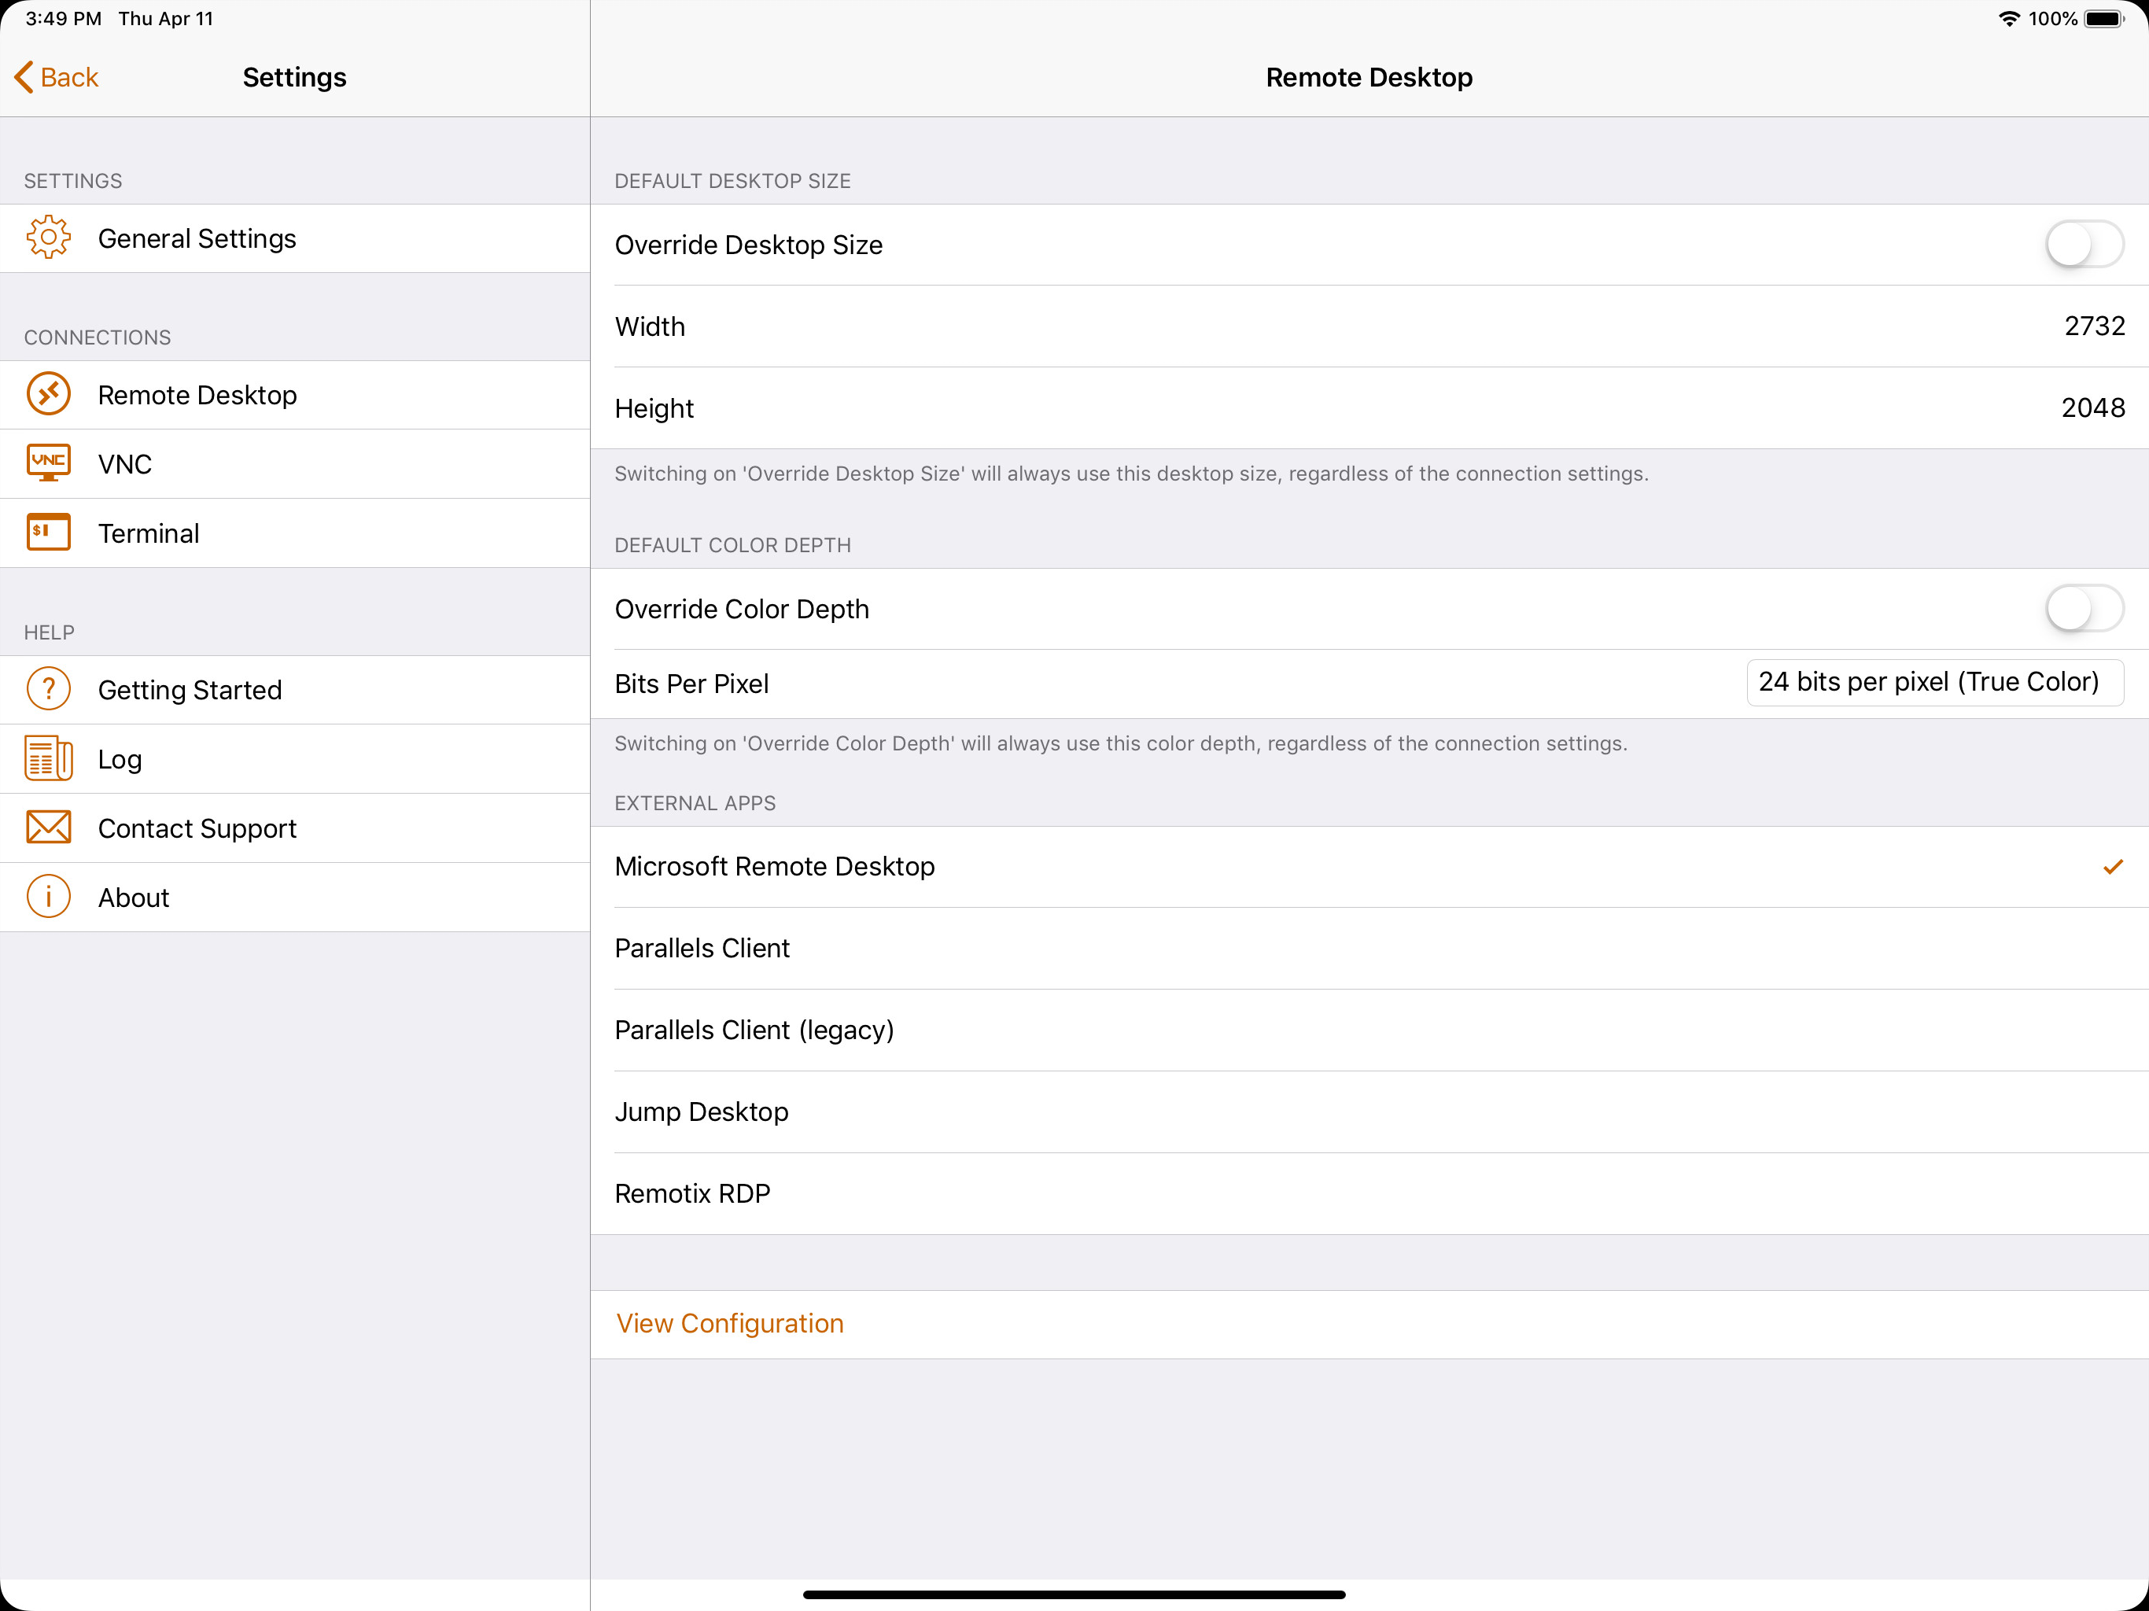Tap the battery indicator icon

pos(2105,18)
